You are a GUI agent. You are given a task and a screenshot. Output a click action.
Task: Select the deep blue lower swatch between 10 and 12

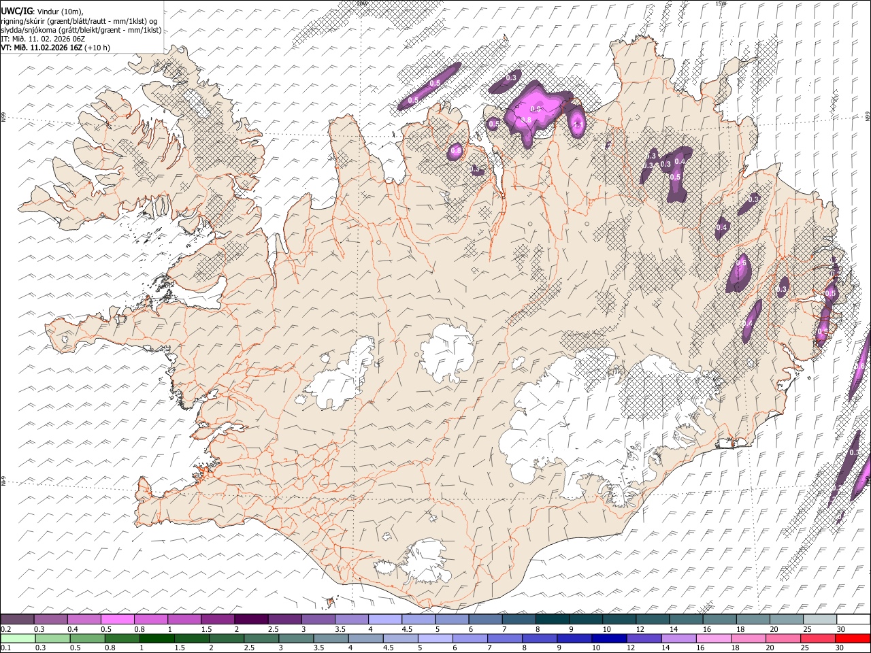point(609,638)
